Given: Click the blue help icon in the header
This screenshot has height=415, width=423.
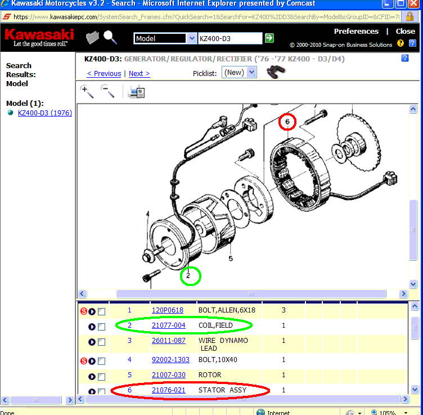Looking at the screenshot, I should coord(412,43).
